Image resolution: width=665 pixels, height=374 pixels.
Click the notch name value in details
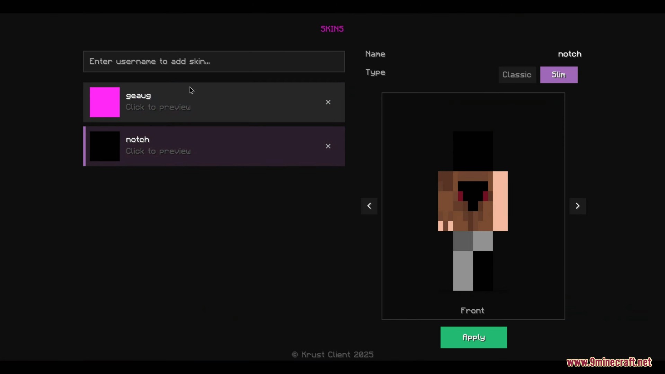[569, 54]
